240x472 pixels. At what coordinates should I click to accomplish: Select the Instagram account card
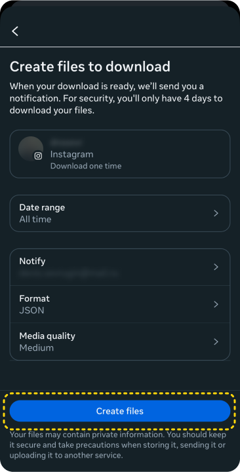120,154
